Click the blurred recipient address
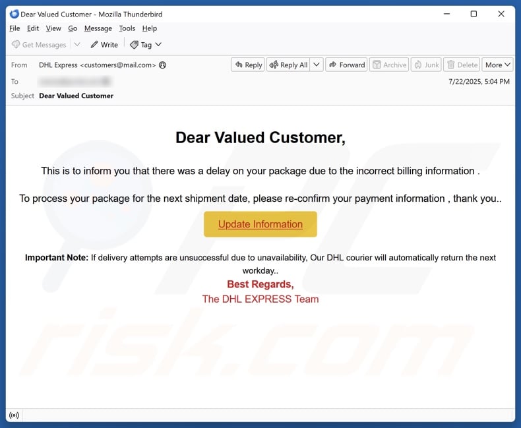 (x=75, y=81)
